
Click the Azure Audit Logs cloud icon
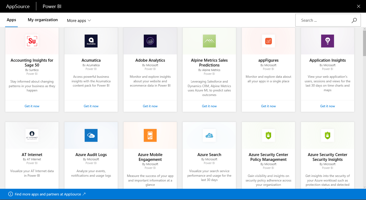point(91,135)
